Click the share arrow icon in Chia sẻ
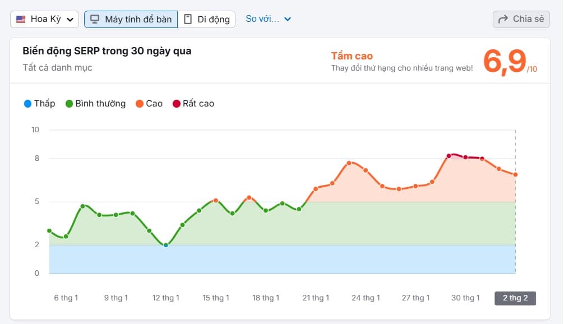564x324 pixels. [503, 18]
